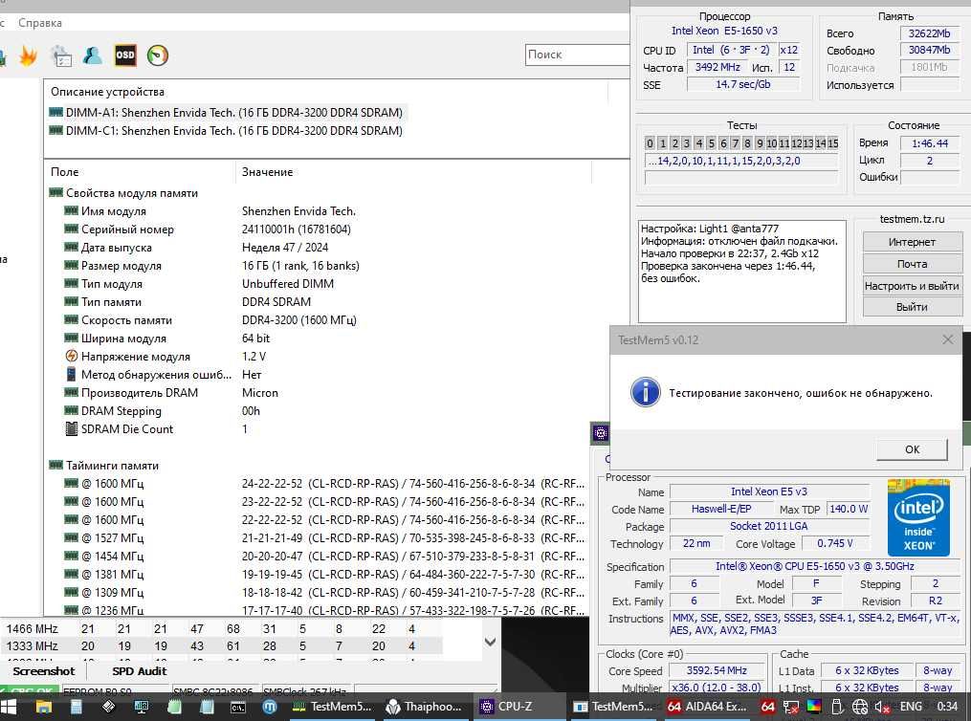The image size is (971, 721).
Task: Select DIMM-C1 Shenzhen Envida device row
Action: click(227, 131)
